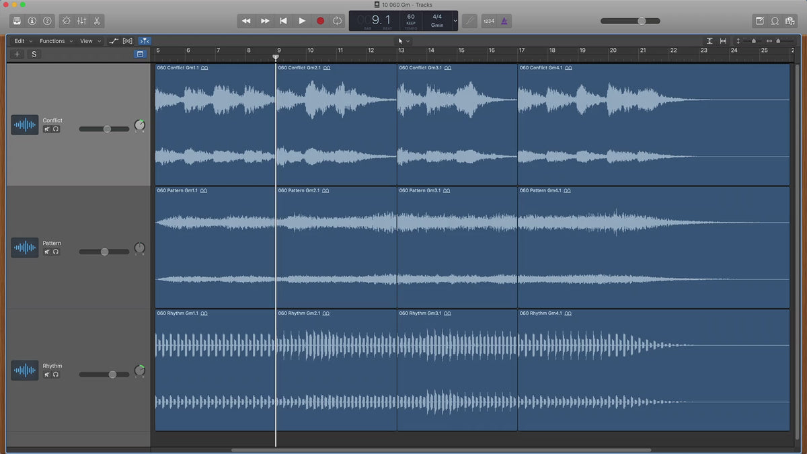Open the media browser
The image size is (807, 454).
790,21
